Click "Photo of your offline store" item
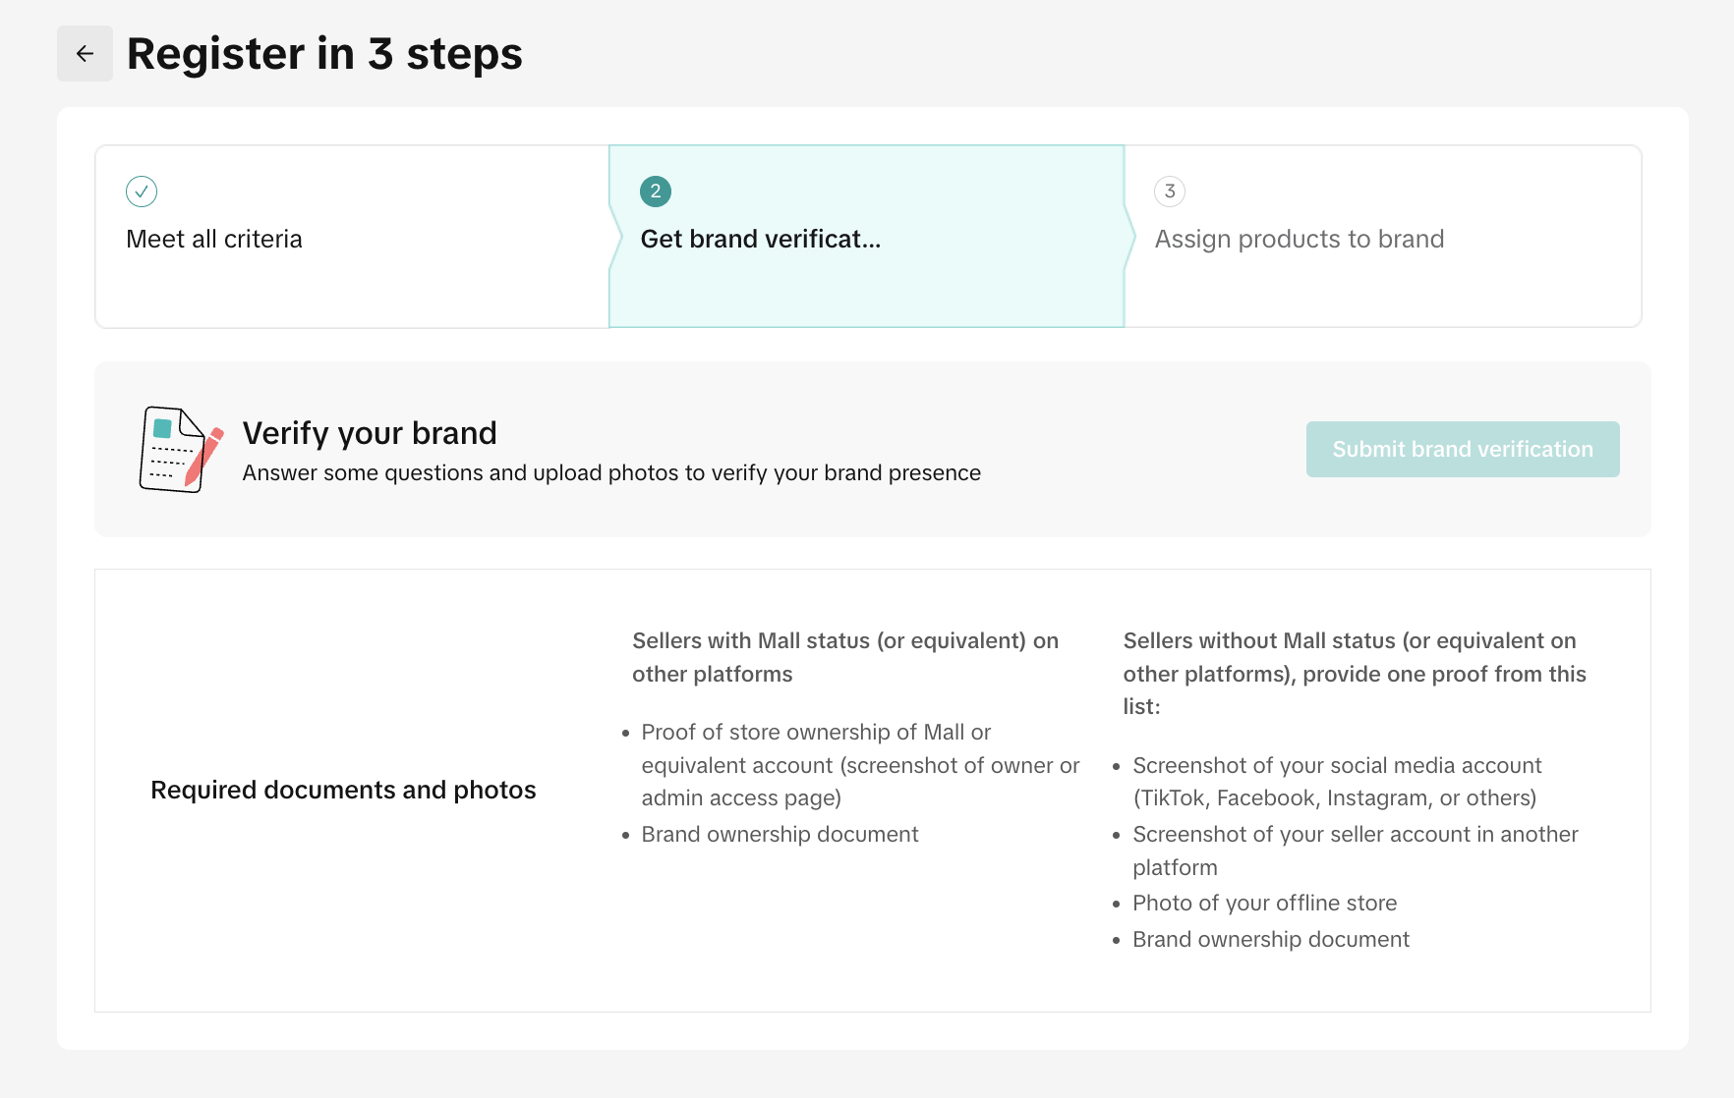 [1264, 904]
